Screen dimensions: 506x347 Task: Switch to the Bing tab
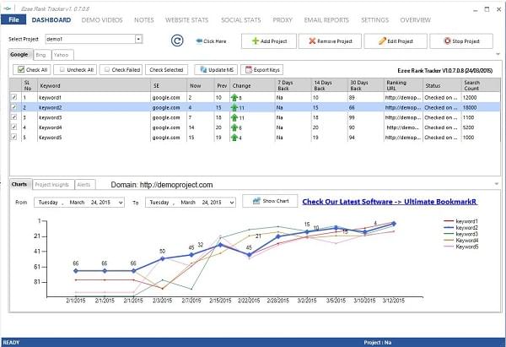40,54
